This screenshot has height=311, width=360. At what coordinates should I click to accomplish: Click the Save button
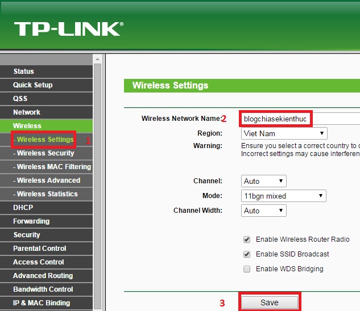(x=270, y=302)
